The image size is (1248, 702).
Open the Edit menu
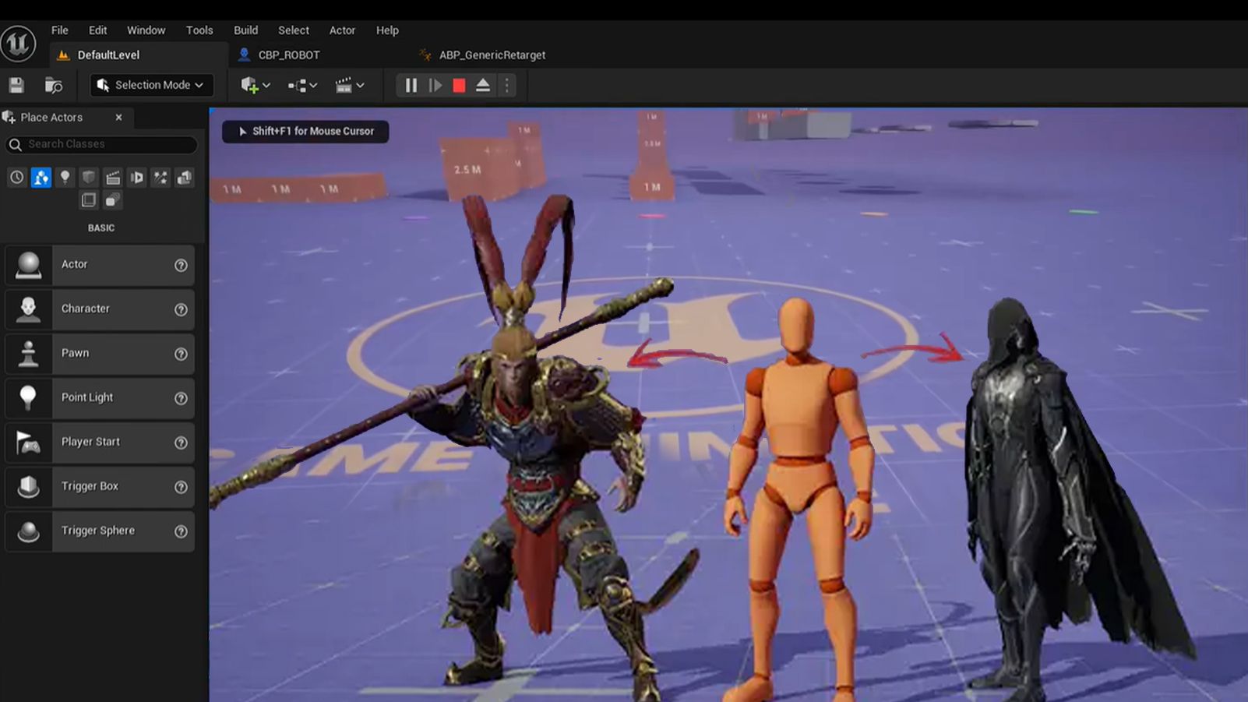coord(97,30)
